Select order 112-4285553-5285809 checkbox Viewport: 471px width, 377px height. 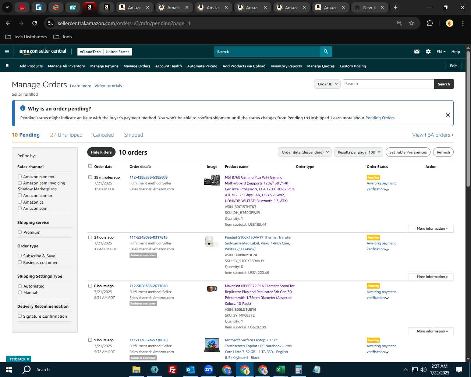(90, 177)
